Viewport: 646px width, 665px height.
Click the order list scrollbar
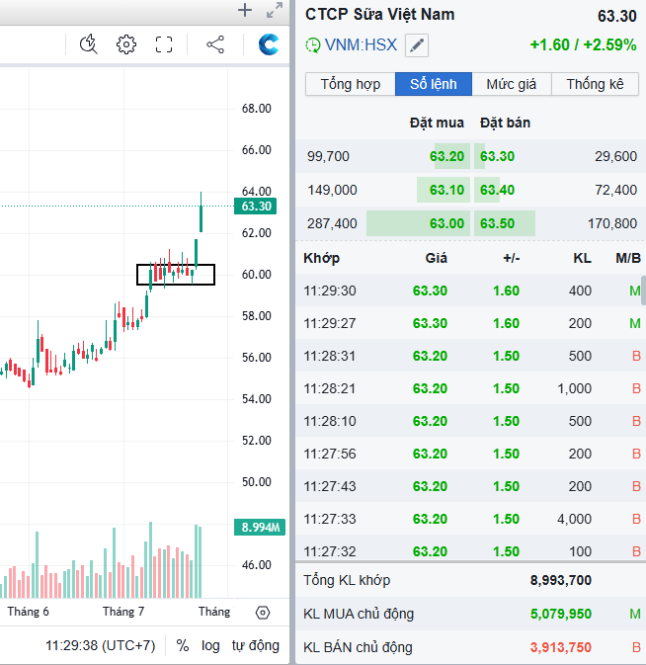click(643, 291)
